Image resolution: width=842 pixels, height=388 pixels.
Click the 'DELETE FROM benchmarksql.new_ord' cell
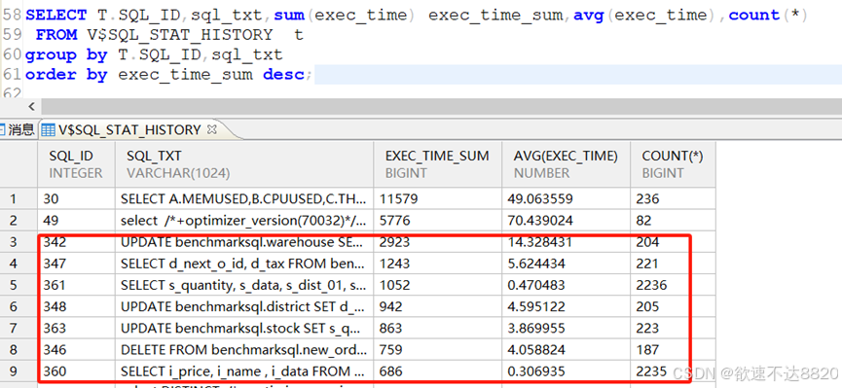point(244,349)
